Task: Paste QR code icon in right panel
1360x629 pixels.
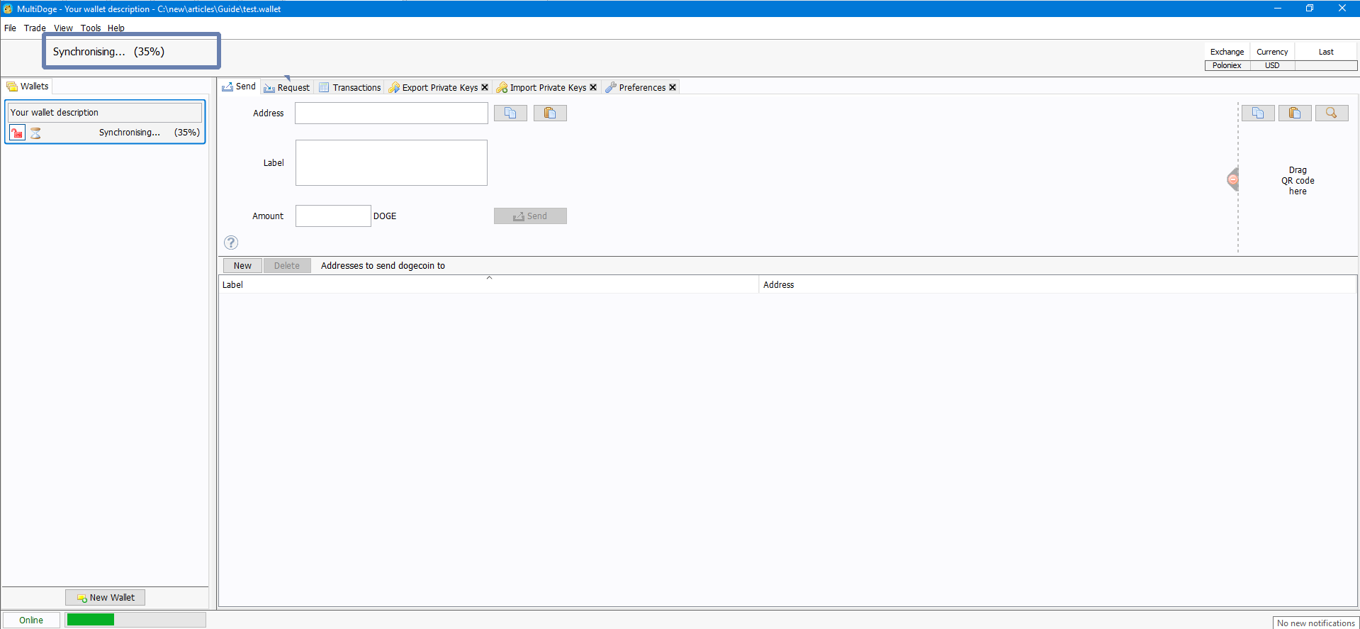Action: 1295,113
